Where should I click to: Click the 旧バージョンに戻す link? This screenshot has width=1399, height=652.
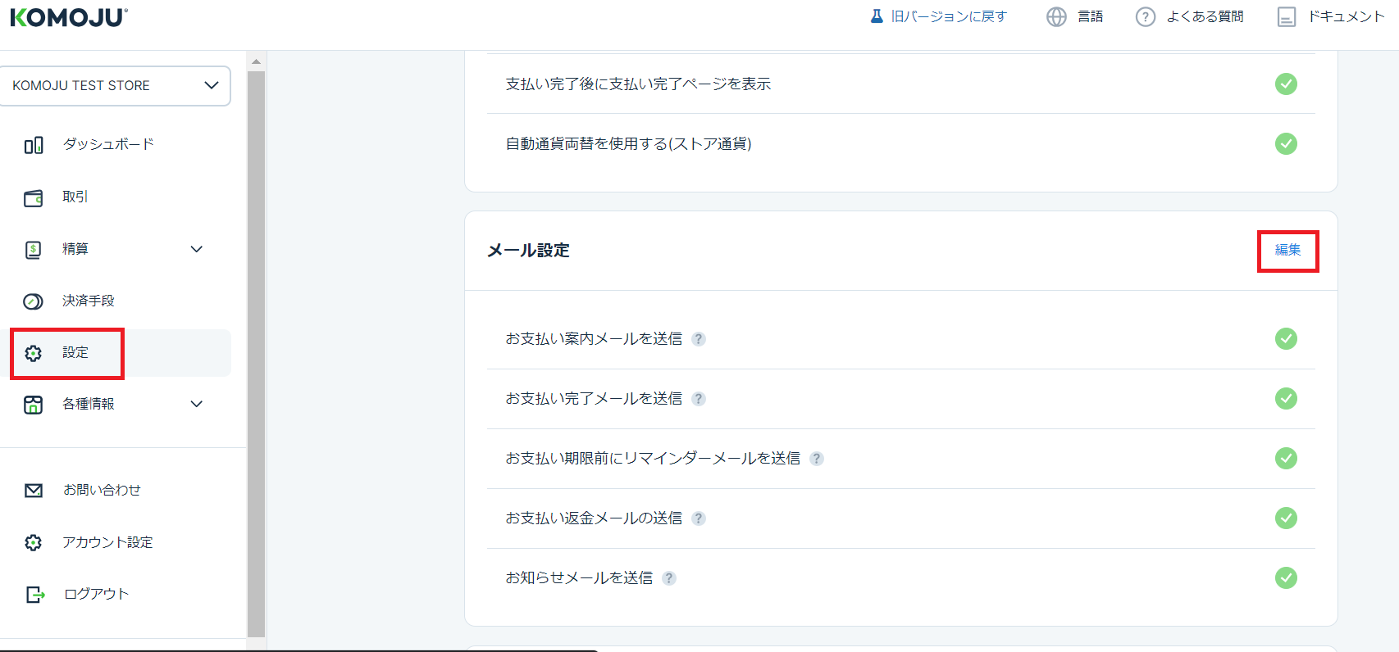tap(948, 17)
